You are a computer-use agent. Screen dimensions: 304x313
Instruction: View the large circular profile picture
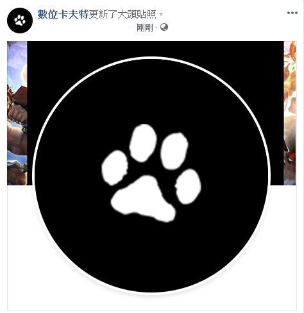(151, 175)
